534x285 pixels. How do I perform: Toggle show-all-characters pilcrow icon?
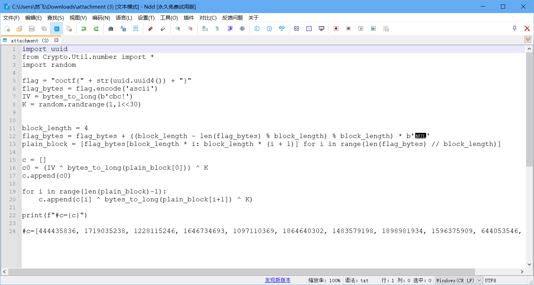pyautogui.click(x=217, y=29)
